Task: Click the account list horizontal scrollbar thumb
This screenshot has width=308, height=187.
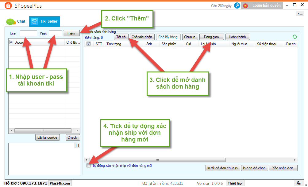Action: pos(43,130)
